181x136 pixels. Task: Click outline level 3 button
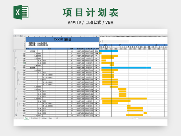click(x=18, y=36)
